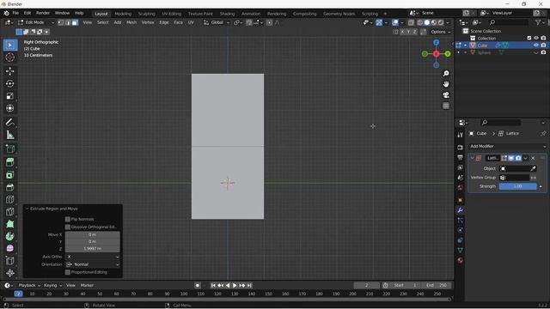Select the Bevel tool

[9, 187]
